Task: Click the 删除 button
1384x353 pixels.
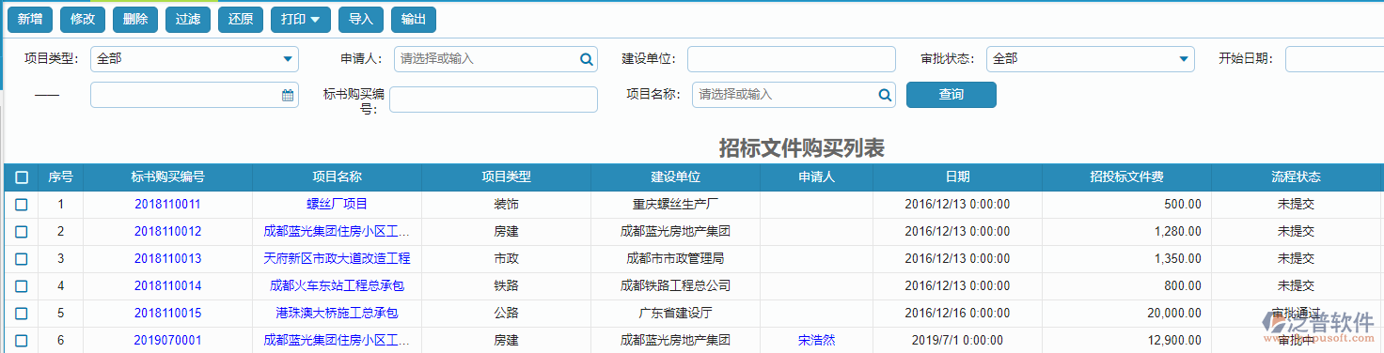Action: point(135,19)
